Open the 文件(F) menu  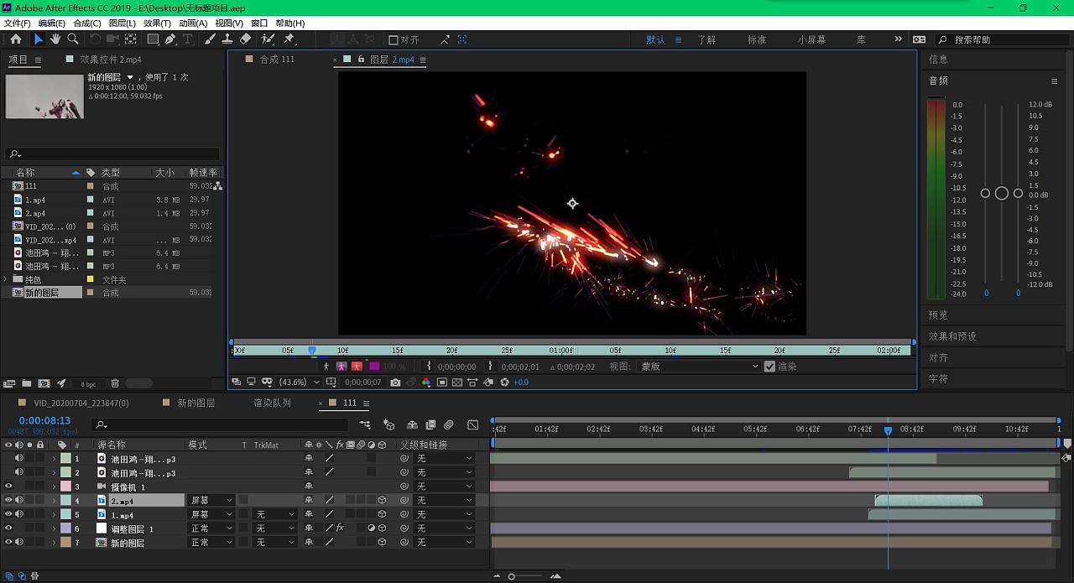click(x=17, y=23)
